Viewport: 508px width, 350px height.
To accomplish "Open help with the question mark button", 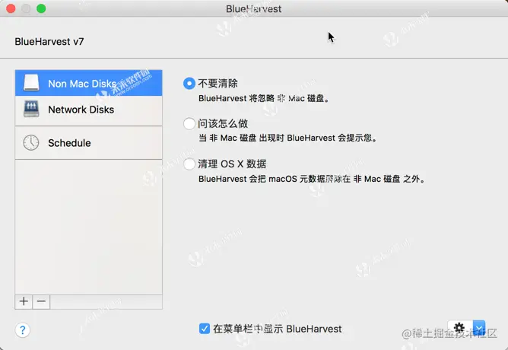I will 23,330.
